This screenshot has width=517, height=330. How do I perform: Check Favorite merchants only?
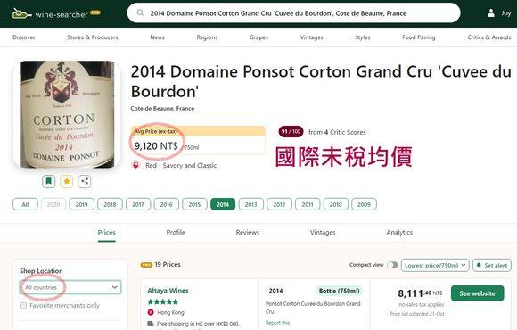pos(23,306)
